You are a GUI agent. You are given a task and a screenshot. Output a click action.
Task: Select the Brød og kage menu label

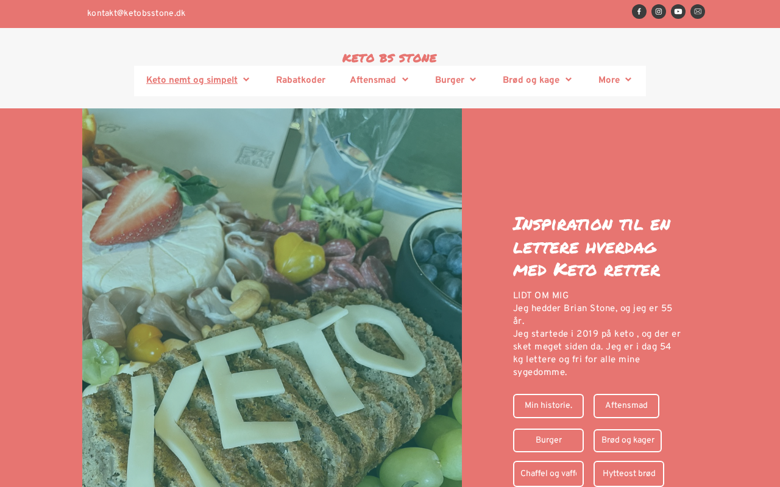[x=531, y=80]
